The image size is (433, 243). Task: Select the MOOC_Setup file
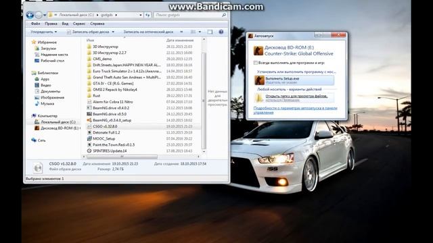tap(104, 138)
